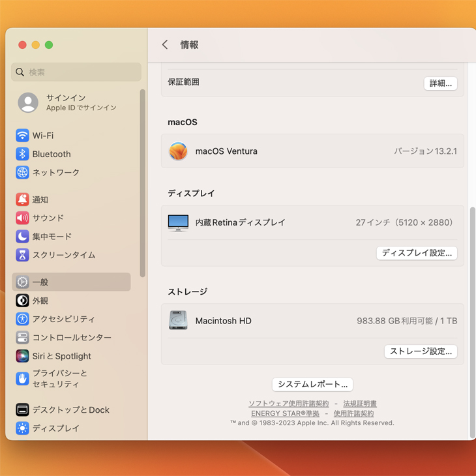Click macOS Ventura name text
The width and height of the screenshot is (476, 476).
pos(226,151)
